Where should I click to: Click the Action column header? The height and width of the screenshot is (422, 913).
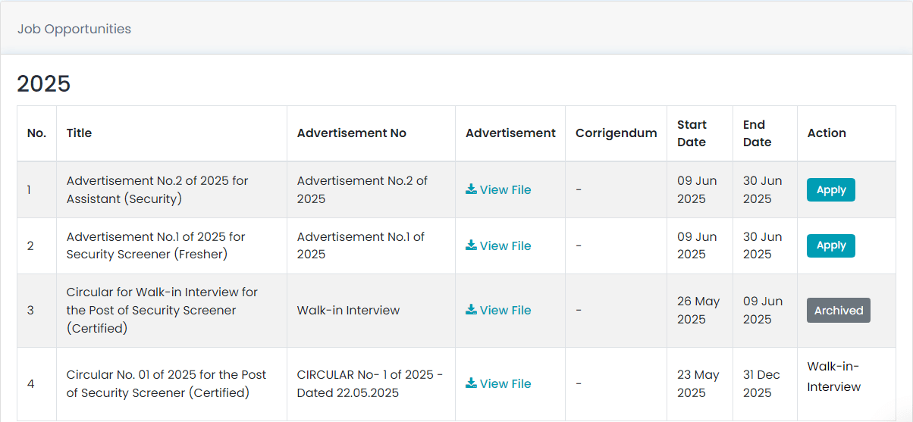click(x=827, y=133)
